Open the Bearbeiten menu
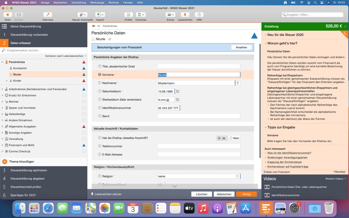 pyautogui.click(x=60, y=3)
